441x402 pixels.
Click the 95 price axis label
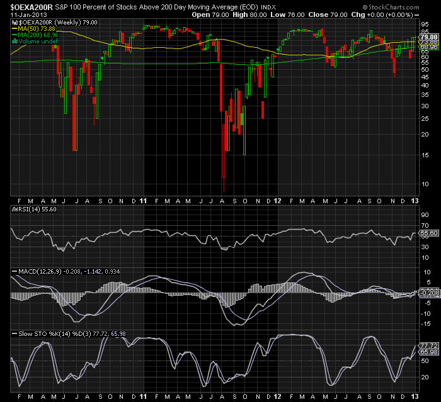click(425, 25)
